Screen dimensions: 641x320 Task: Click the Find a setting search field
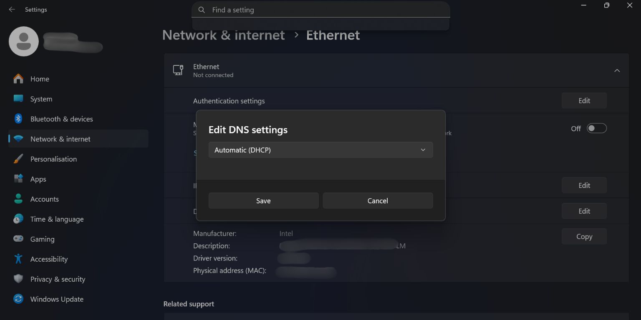[320, 10]
